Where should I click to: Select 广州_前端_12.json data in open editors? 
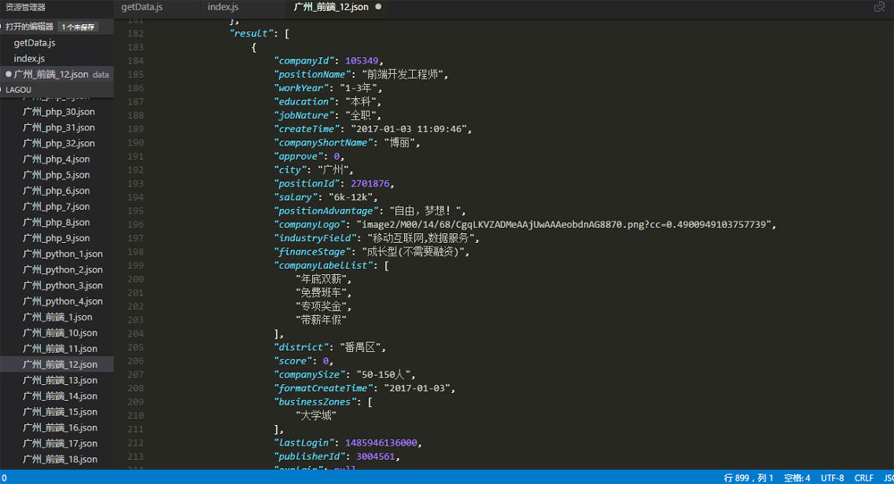[57, 74]
